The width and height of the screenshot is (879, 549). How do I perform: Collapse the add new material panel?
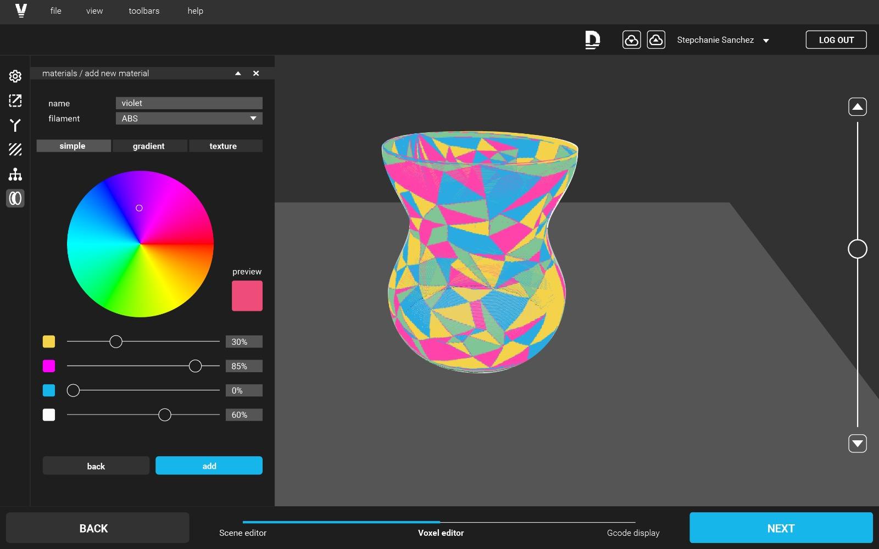click(x=238, y=74)
